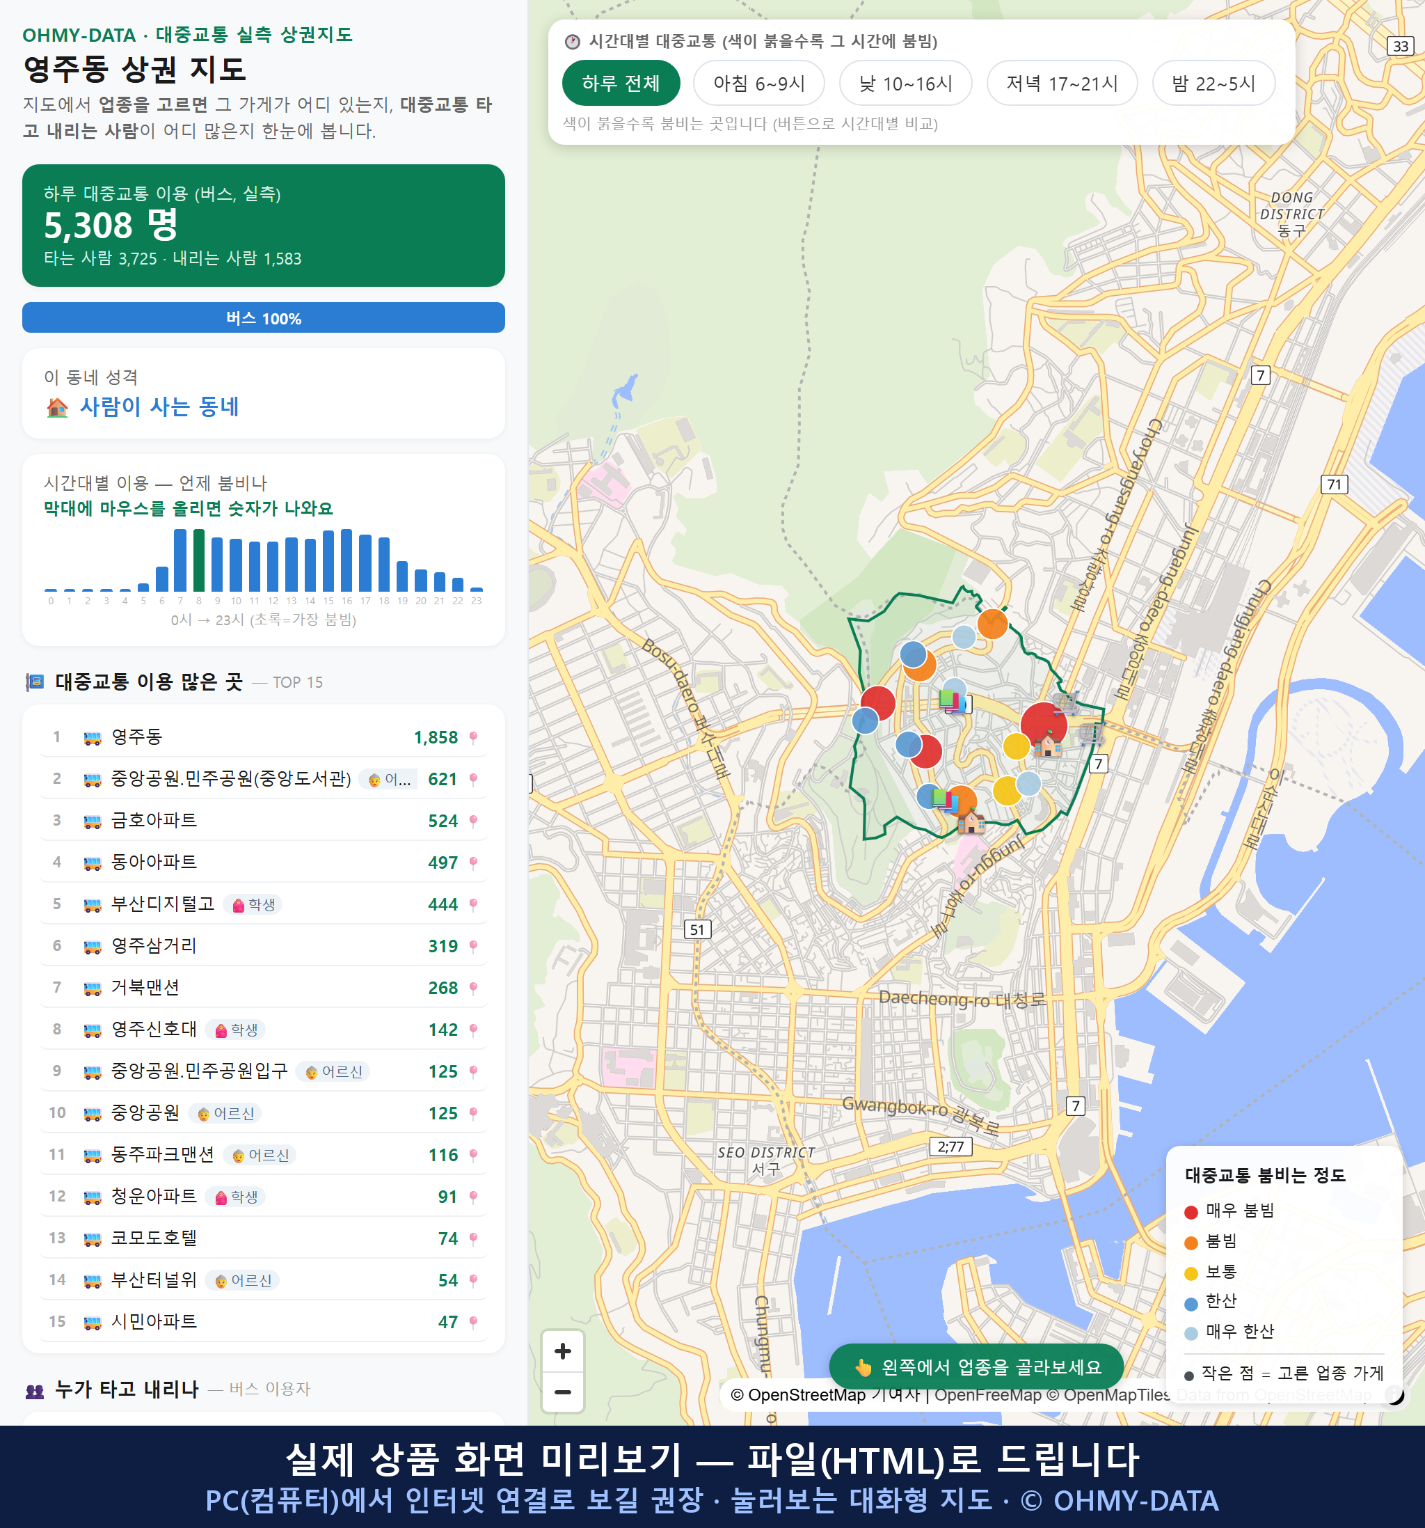The image size is (1425, 1528).
Task: Open row 13 코모도호텔 stop
Action: (264, 1239)
